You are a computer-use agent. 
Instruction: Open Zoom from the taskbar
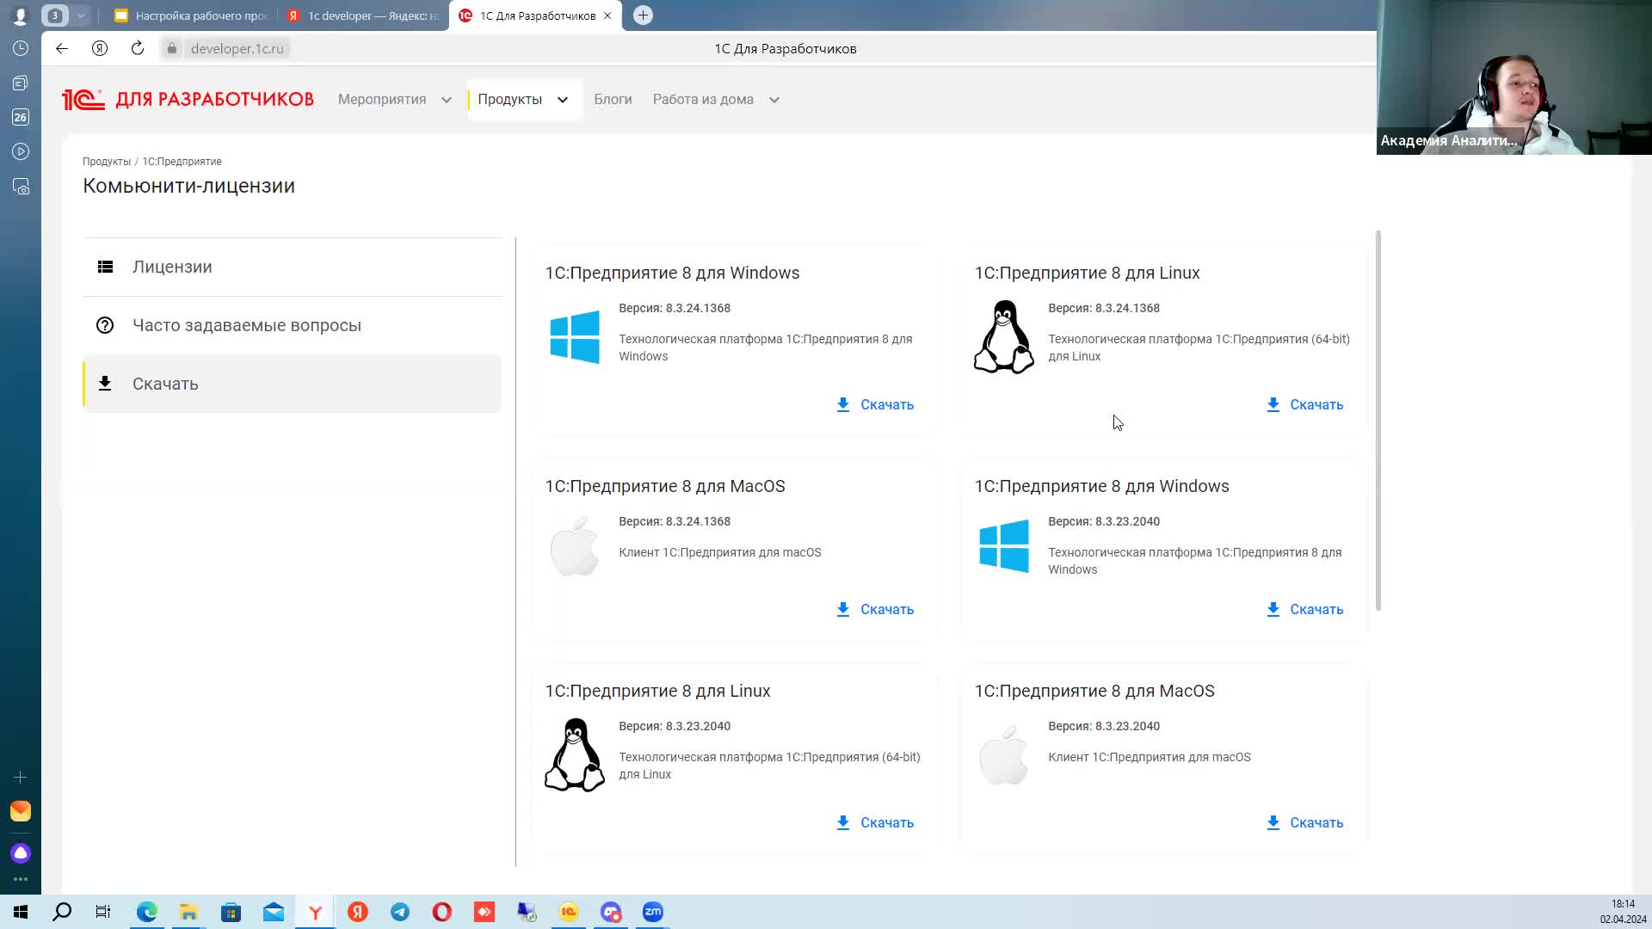pos(653,912)
